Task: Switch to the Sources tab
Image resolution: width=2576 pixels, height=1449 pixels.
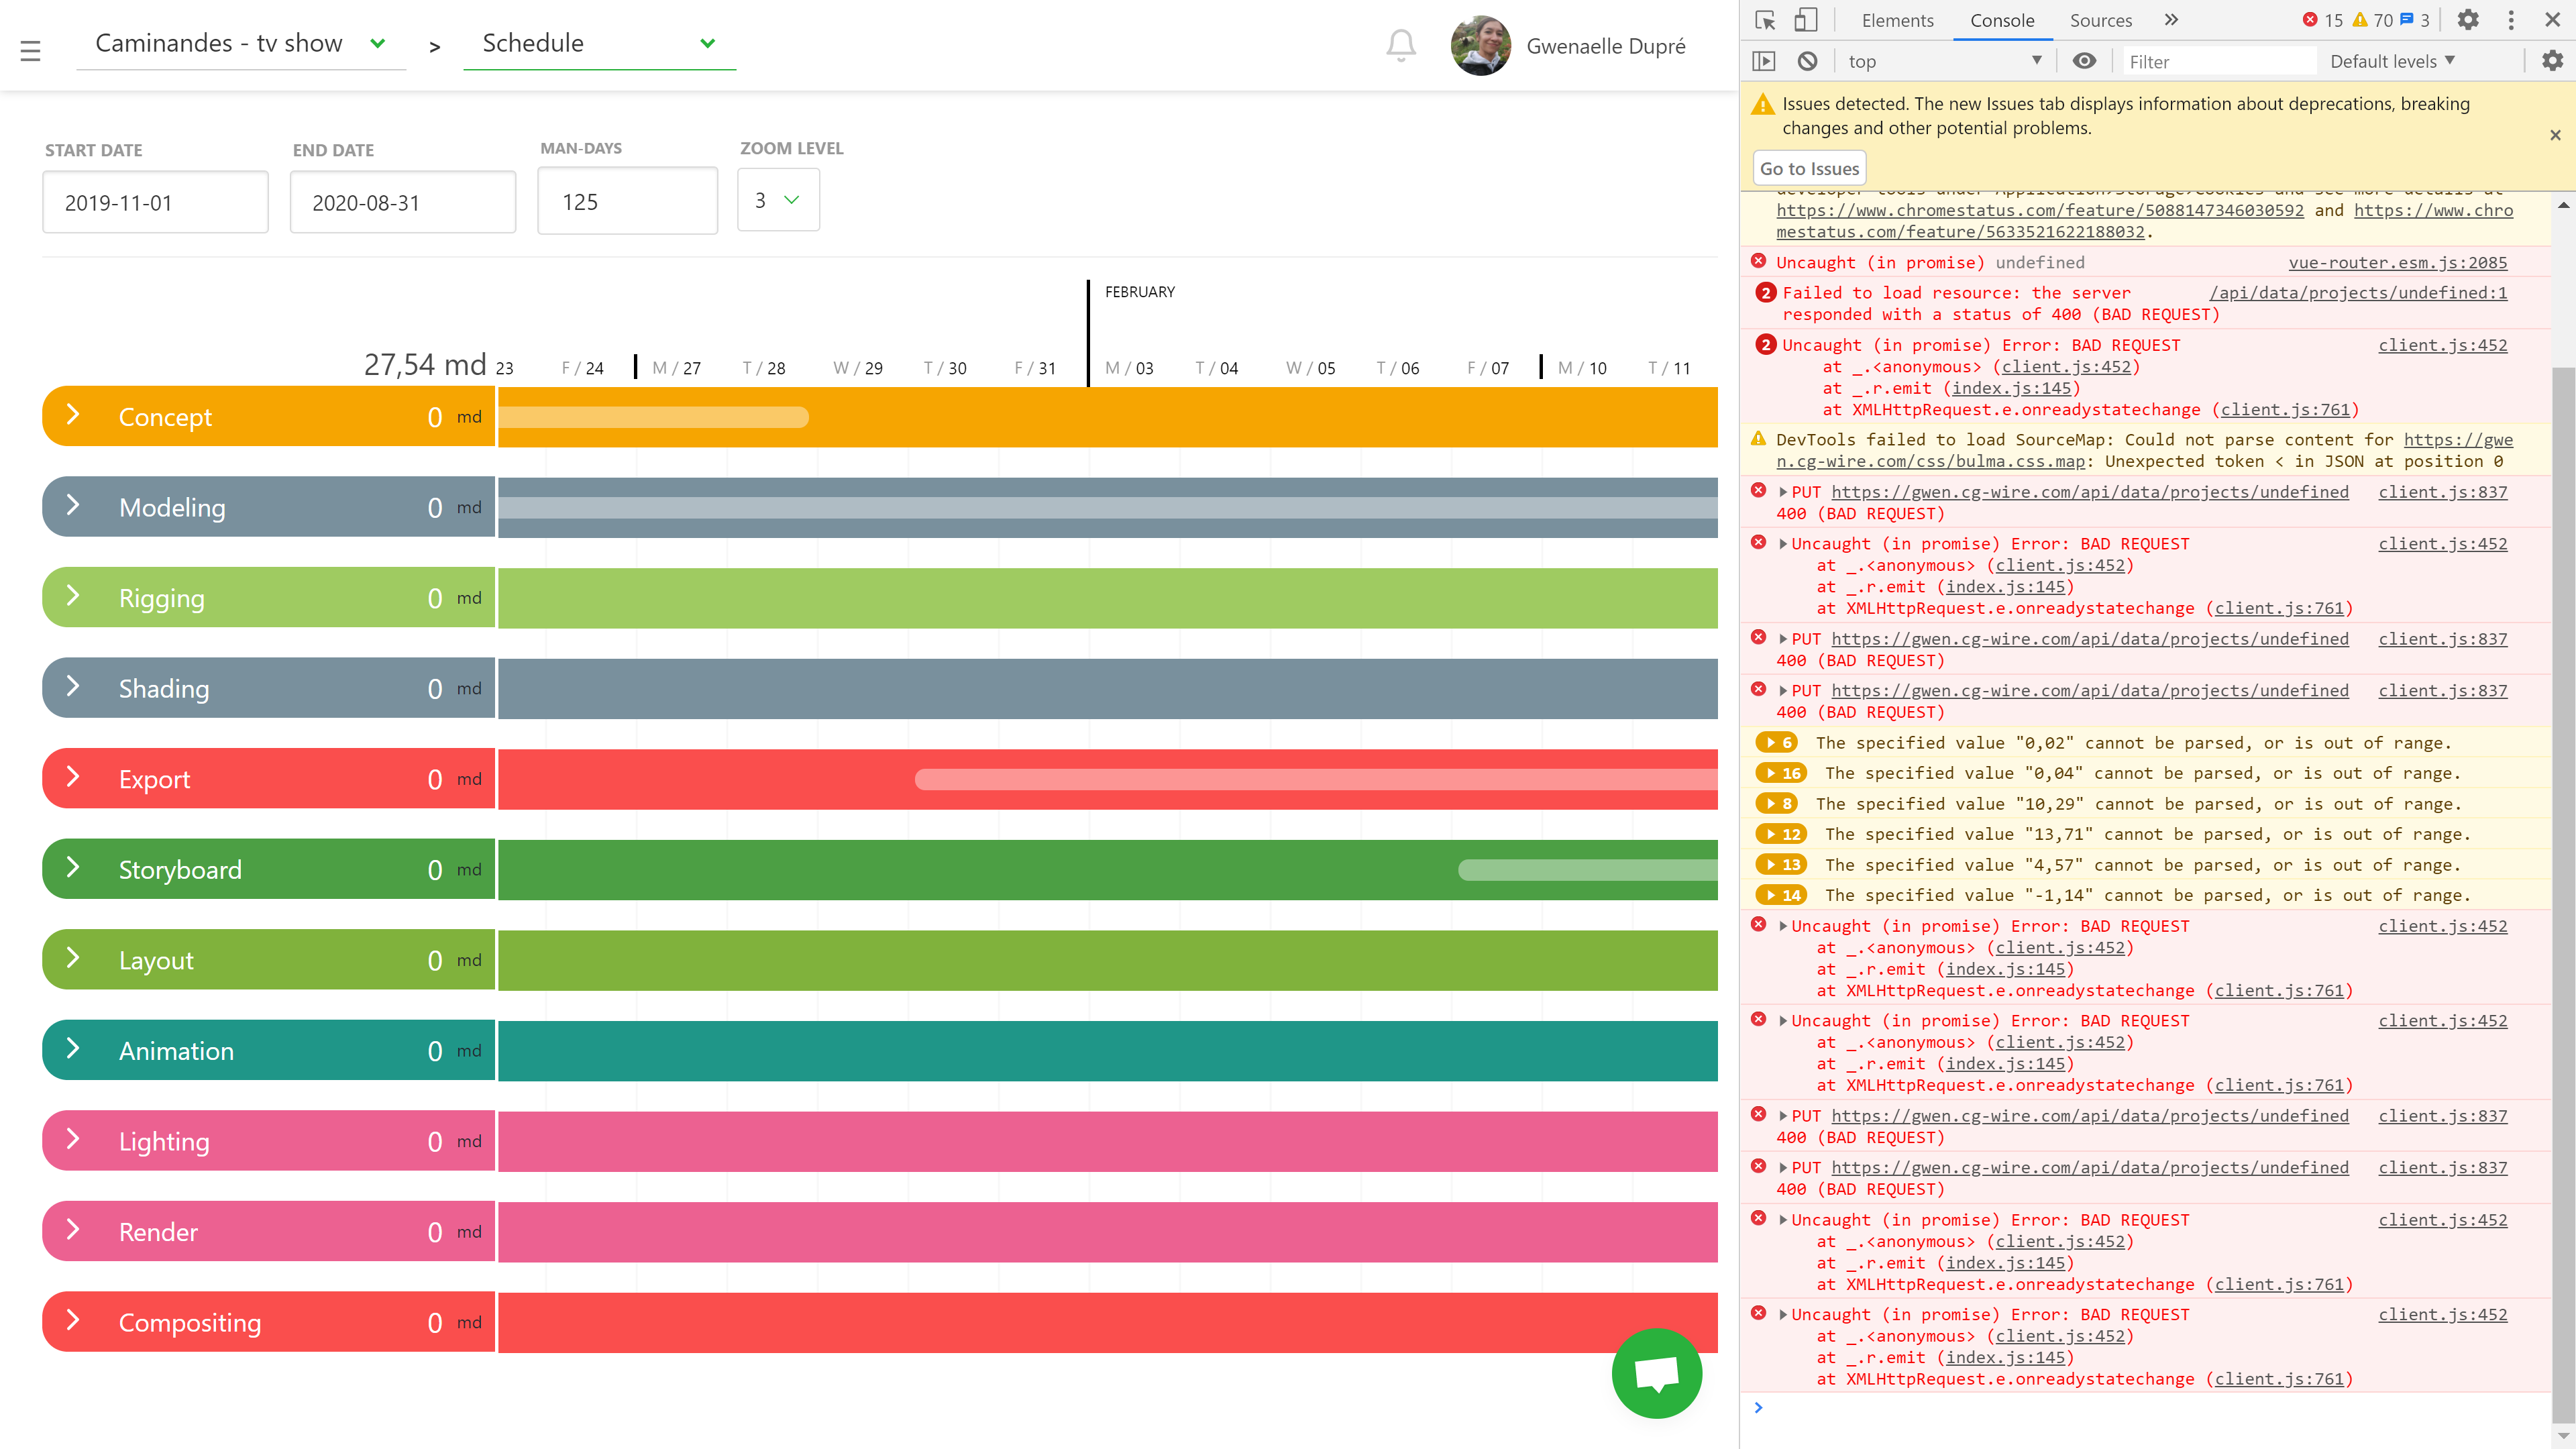Action: coord(2101,19)
